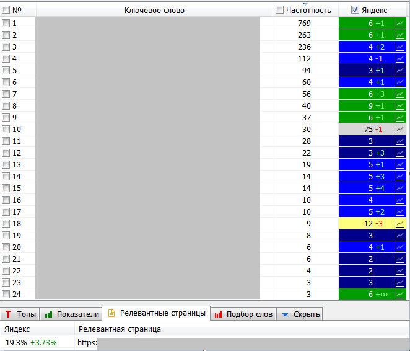Image resolution: width=410 pixels, height=351 pixels.
Task: Select position cell 4 -1 in row 4
Action: [372, 59]
